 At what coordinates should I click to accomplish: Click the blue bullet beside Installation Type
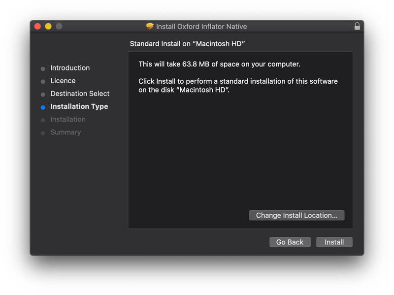(43, 107)
